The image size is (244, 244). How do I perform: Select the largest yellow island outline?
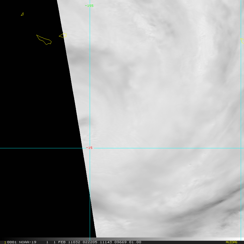click(x=44, y=40)
